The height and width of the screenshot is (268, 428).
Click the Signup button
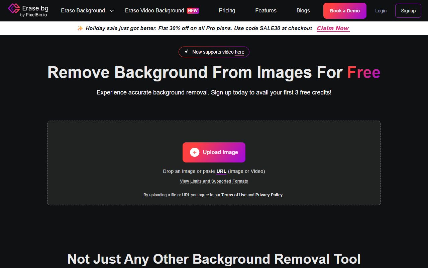408,11
